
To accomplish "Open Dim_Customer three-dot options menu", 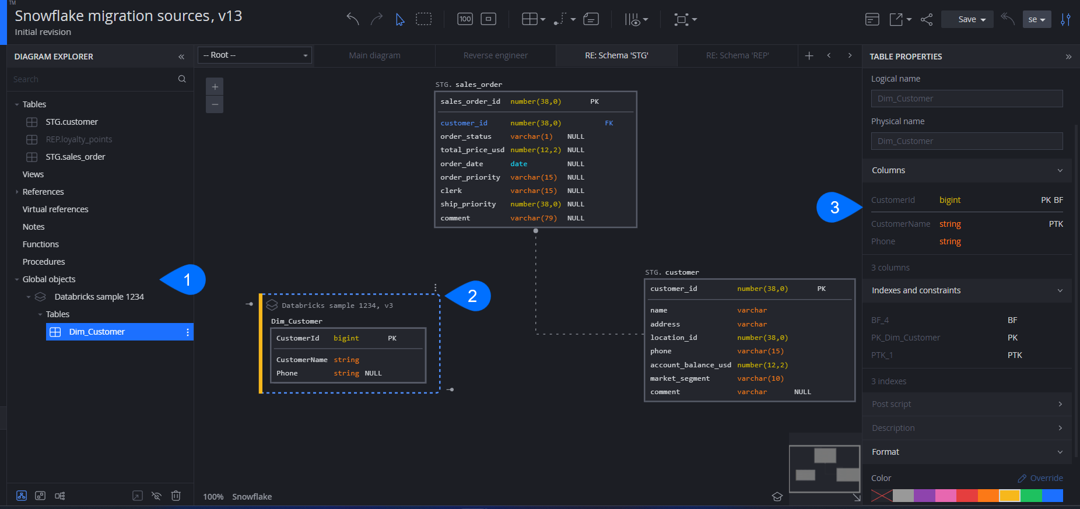I will (187, 332).
